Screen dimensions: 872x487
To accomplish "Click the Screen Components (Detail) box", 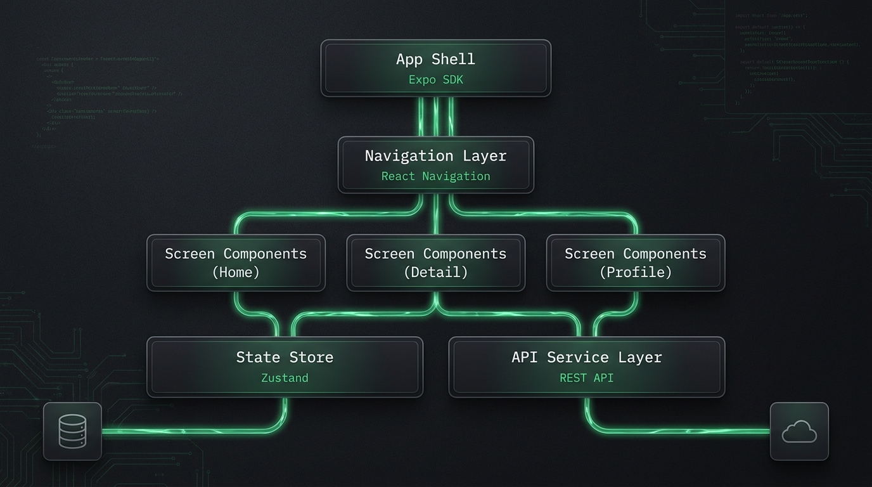I will [x=436, y=263].
